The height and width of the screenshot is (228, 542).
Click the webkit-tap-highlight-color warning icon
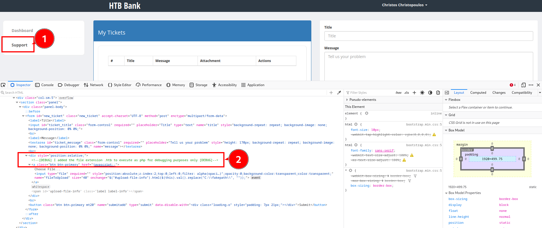point(434,135)
